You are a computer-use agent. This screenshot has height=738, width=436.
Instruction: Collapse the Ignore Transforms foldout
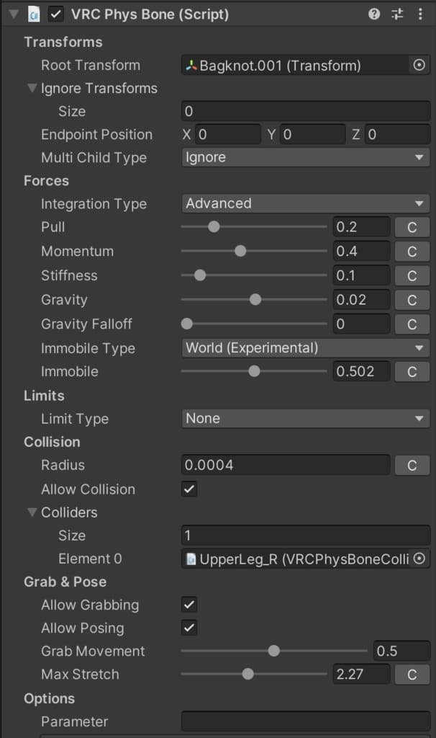coord(32,89)
